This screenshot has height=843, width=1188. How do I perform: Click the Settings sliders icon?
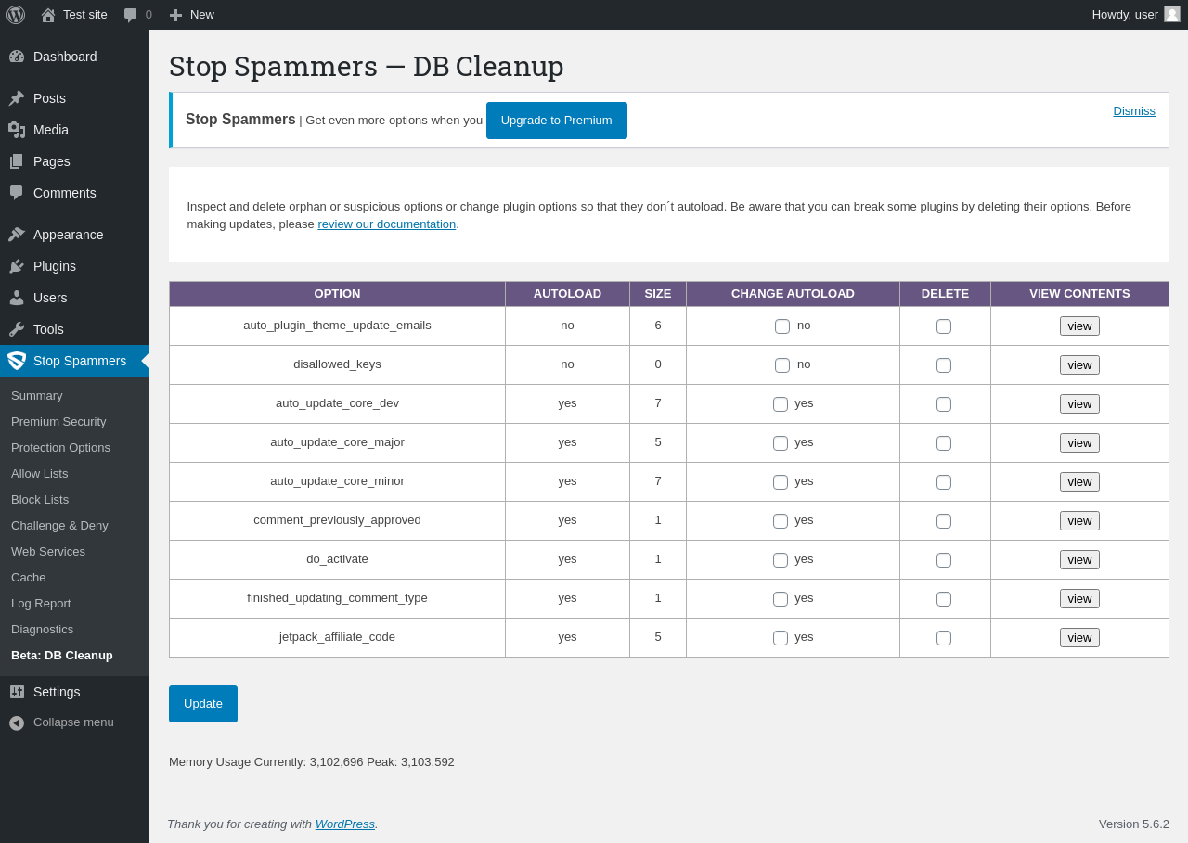click(17, 692)
